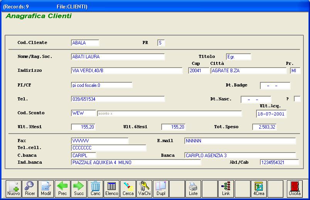Click the Tot.Speso label
This screenshot has height=200, width=310.
226,127
